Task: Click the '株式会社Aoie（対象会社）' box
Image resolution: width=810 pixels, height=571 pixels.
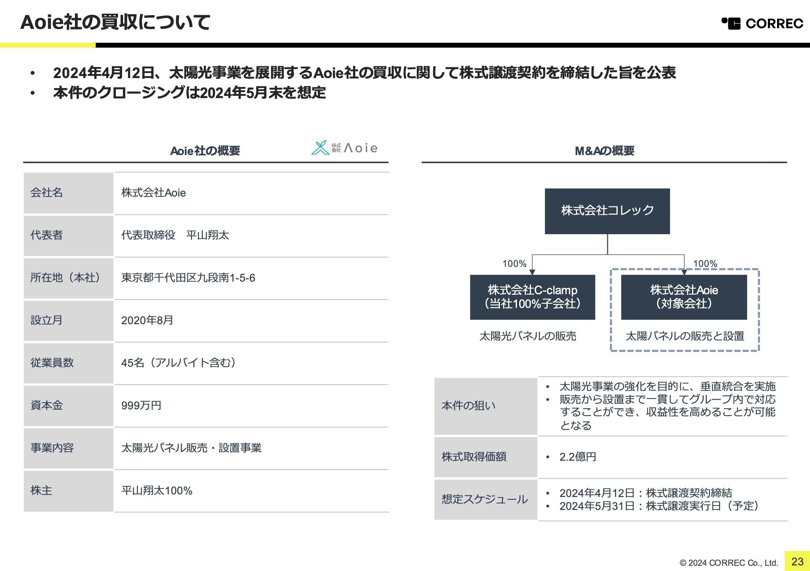Action: (x=684, y=297)
